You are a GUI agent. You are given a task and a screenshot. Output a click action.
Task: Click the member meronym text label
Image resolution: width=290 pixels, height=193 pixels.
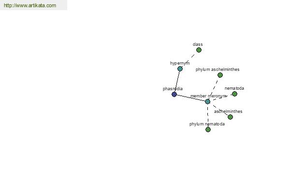tap(208, 96)
